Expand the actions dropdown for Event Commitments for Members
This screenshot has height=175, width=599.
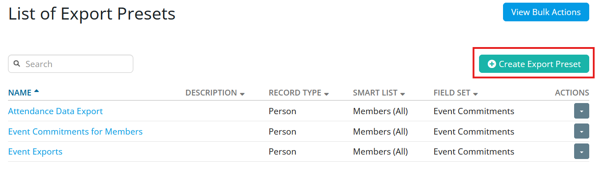581,131
